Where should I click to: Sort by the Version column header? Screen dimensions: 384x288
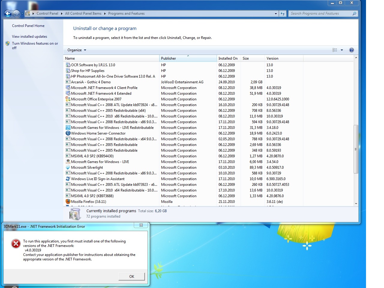pyautogui.click(x=284, y=58)
